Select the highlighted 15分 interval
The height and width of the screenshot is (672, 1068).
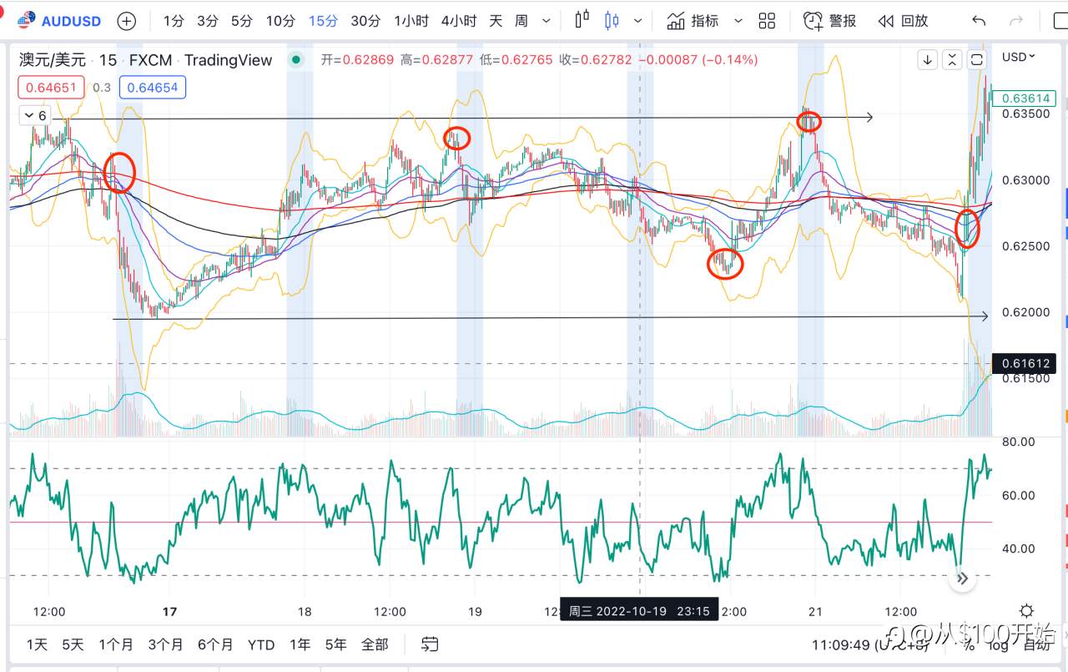pos(323,21)
